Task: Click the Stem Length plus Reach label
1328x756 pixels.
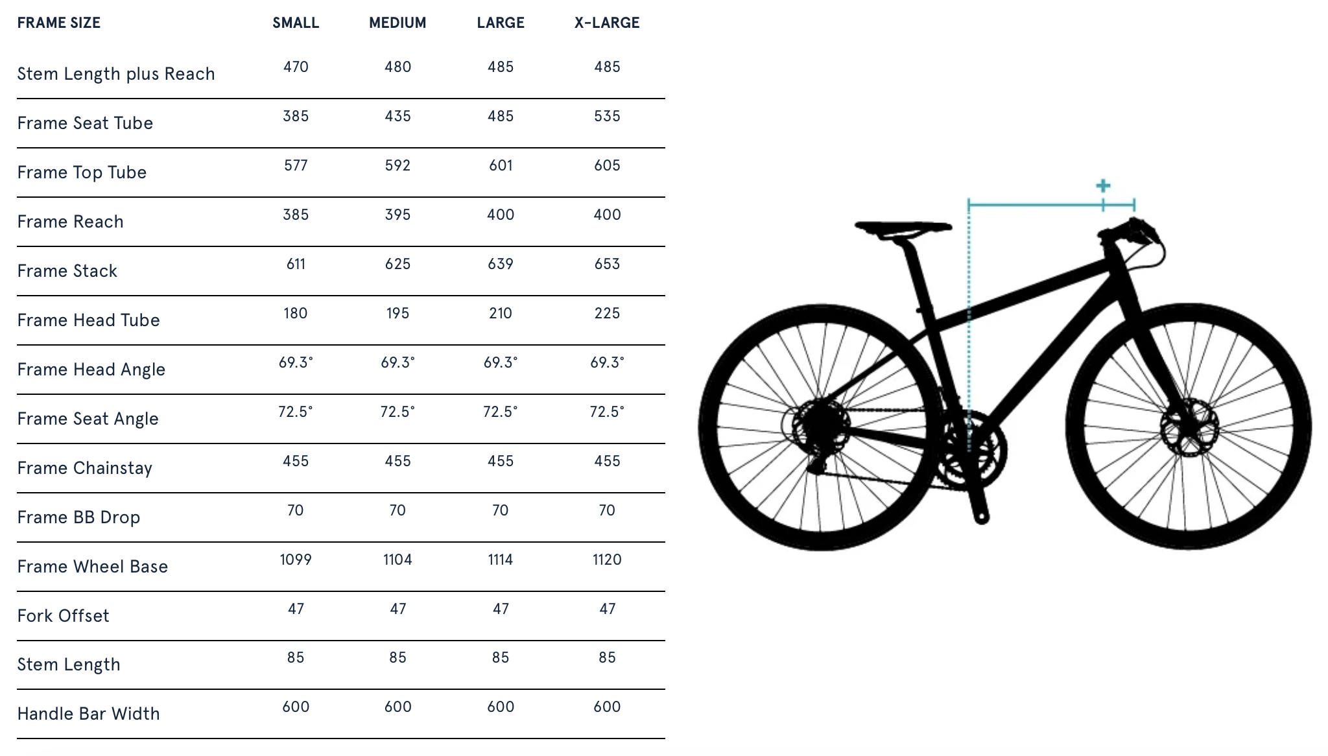Action: tap(116, 74)
